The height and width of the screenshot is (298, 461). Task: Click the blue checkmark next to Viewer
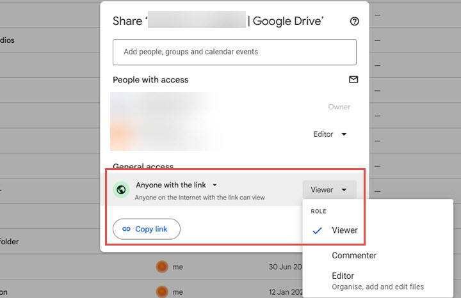click(316, 230)
